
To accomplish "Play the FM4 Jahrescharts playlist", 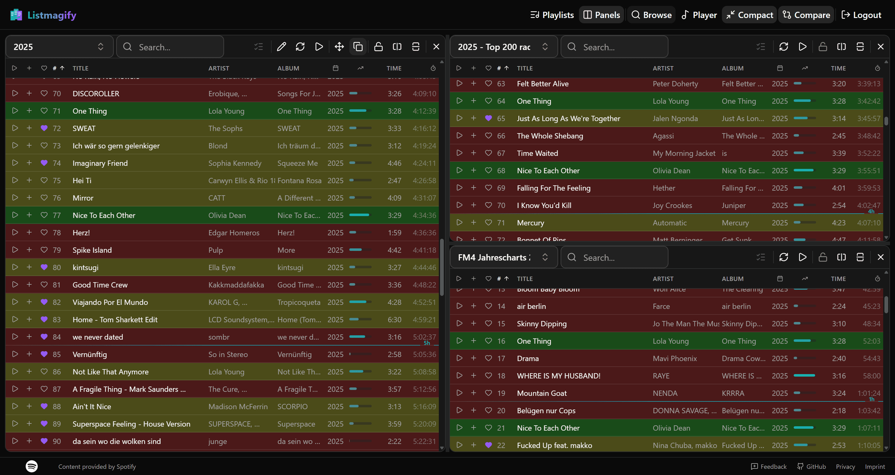I will coord(802,257).
